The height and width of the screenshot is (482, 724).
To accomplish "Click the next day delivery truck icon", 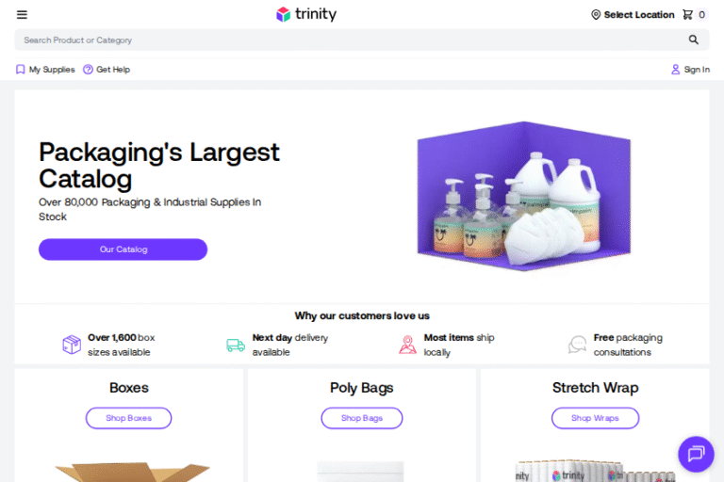I will pos(236,345).
